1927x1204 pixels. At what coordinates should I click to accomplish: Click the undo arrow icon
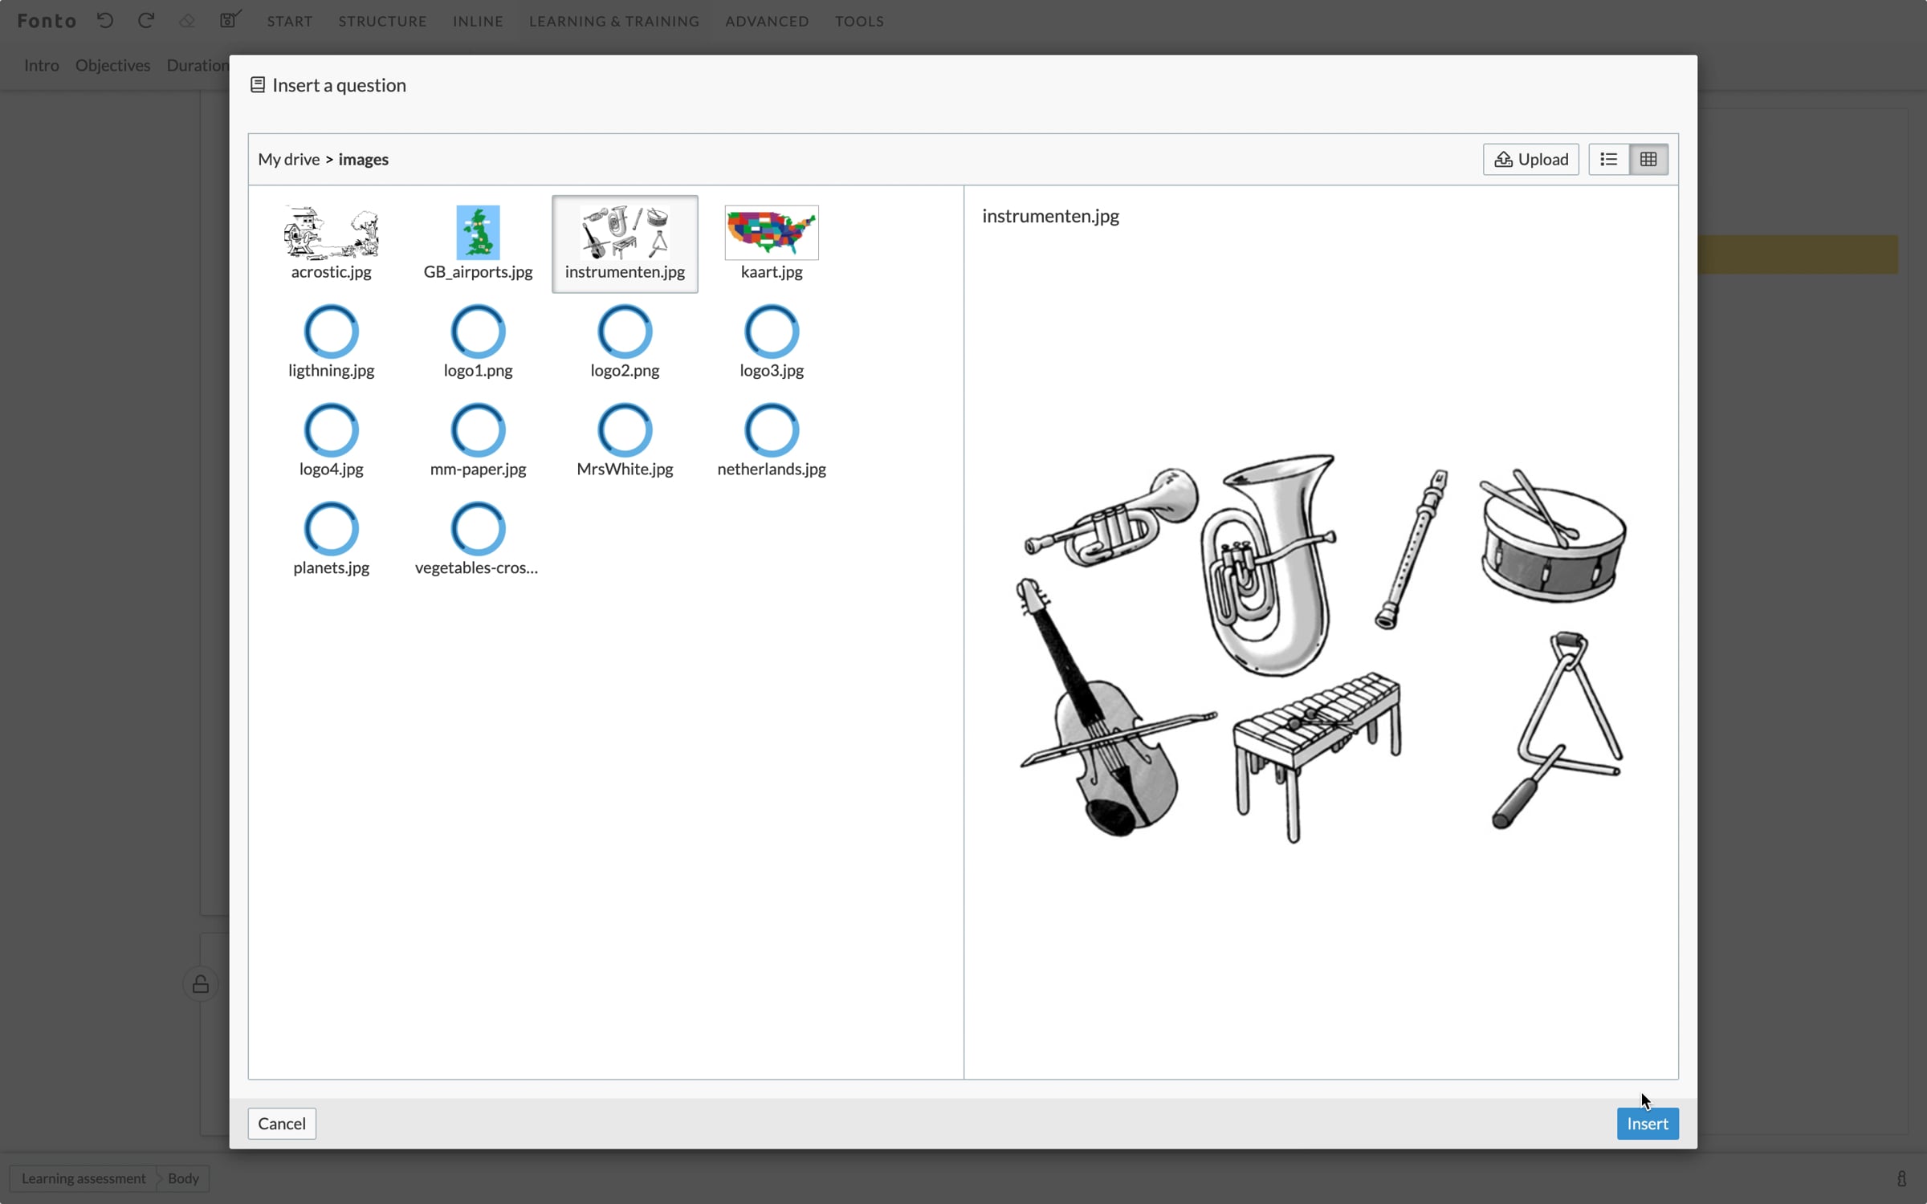pyautogui.click(x=105, y=21)
